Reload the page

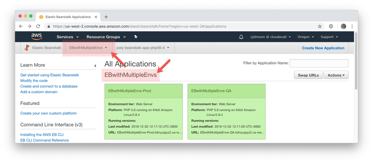38,26
